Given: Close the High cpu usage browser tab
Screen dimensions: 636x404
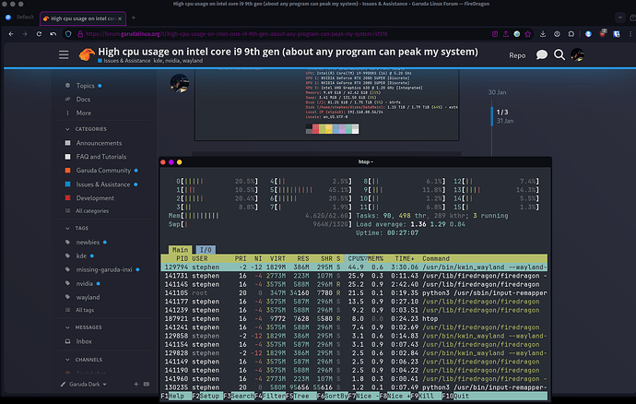Looking at the screenshot, I should pyautogui.click(x=120, y=18).
